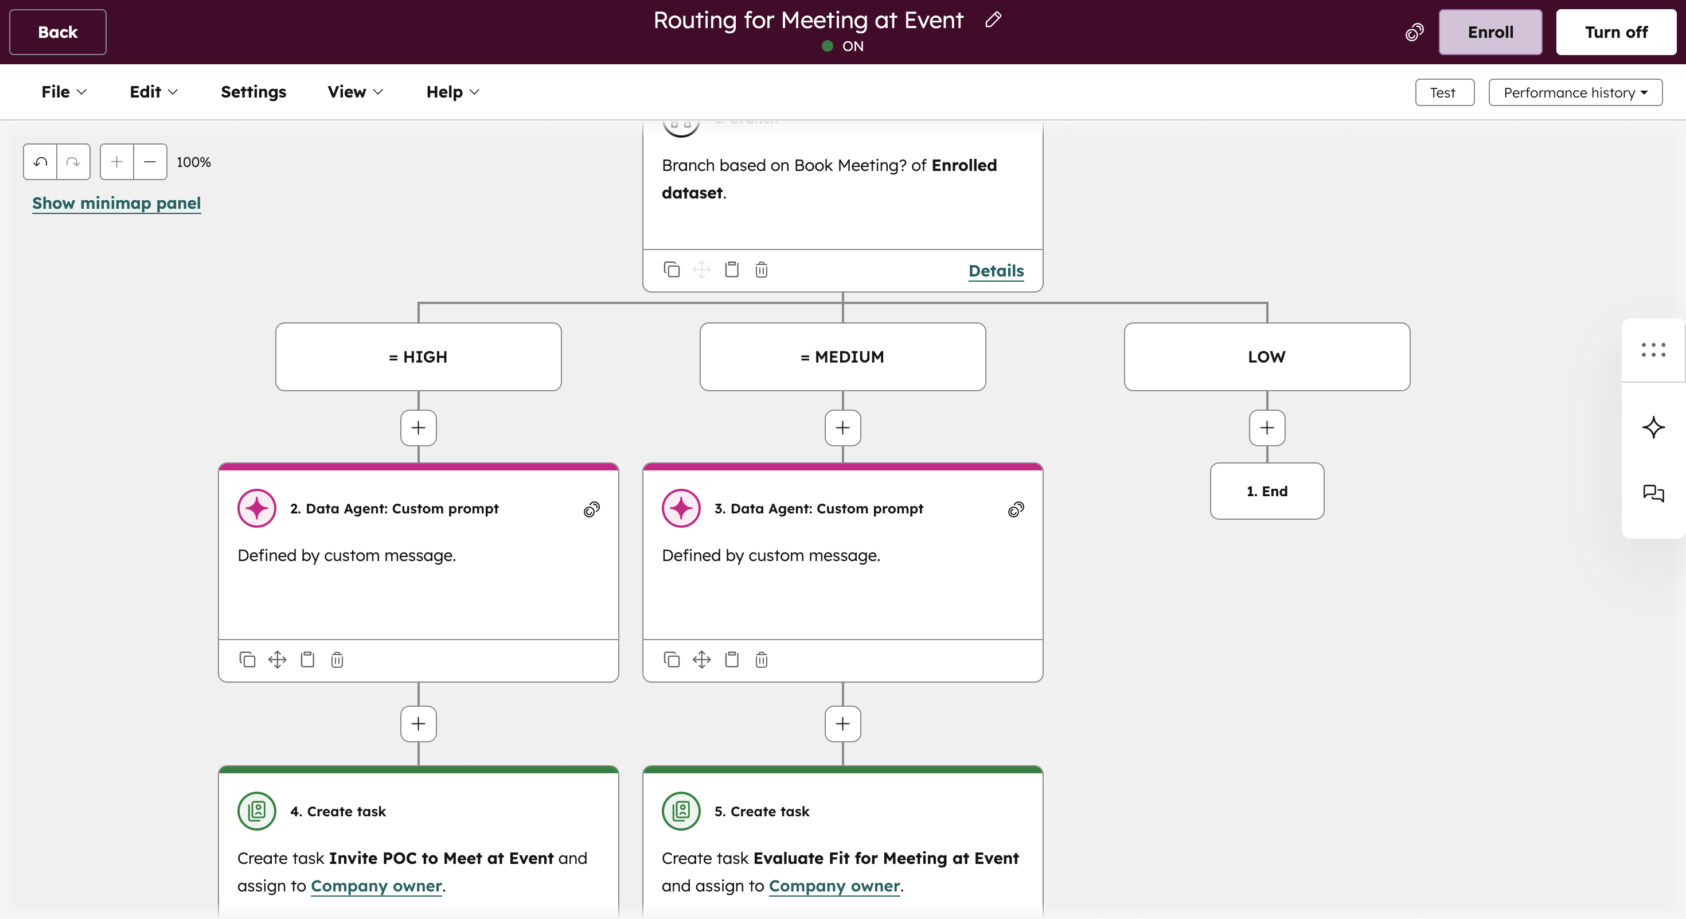Image resolution: width=1686 pixels, height=919 pixels.
Task: Turn off the workflow
Action: [1615, 32]
